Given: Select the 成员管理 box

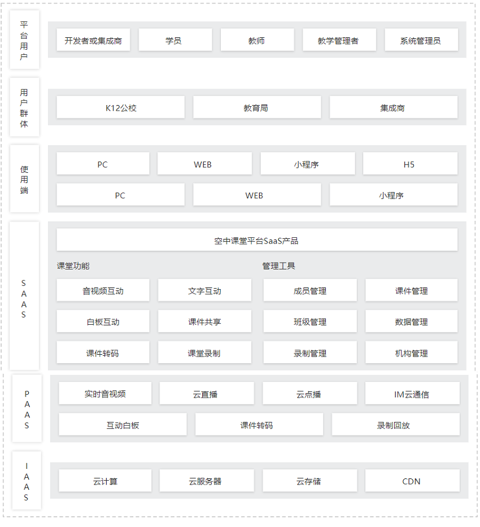Looking at the screenshot, I should click(310, 290).
